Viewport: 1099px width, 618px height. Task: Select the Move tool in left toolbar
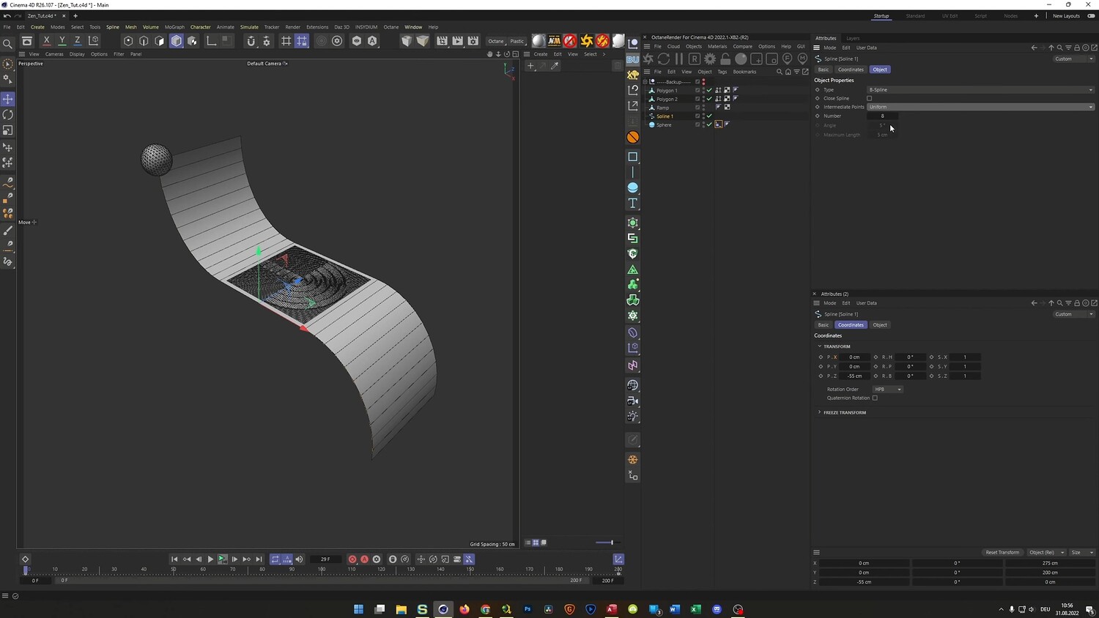8,99
